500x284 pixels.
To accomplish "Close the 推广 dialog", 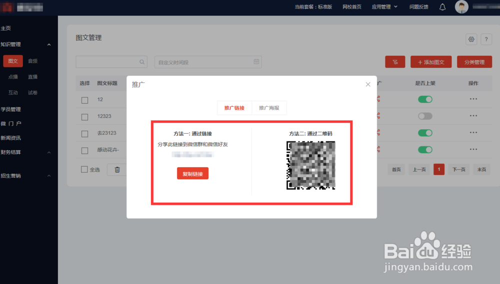I will click(x=368, y=84).
